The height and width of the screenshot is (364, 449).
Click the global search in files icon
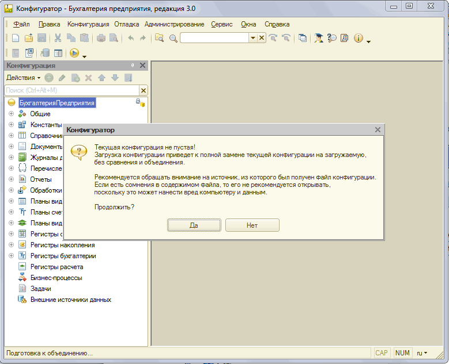[x=159, y=38]
